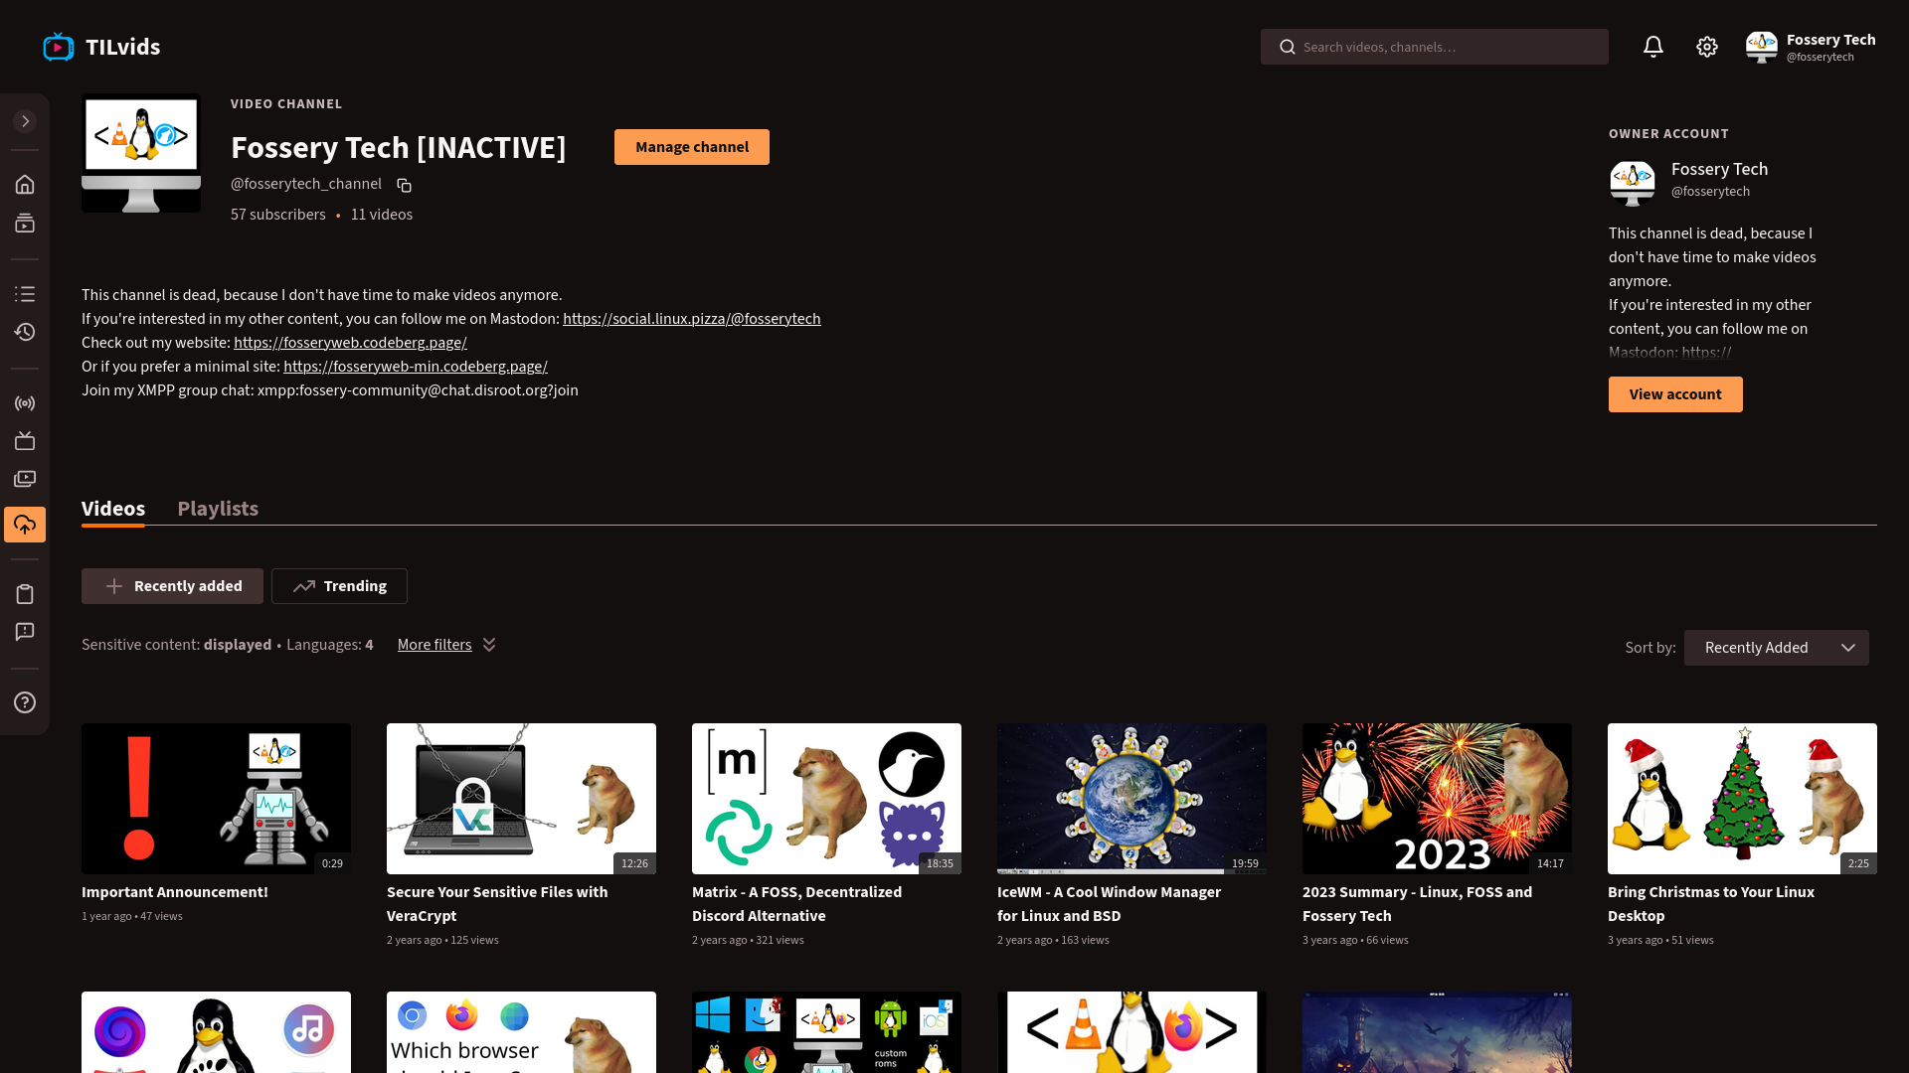Click the TILvids logo icon
The width and height of the screenshot is (1909, 1073).
[x=59, y=47]
